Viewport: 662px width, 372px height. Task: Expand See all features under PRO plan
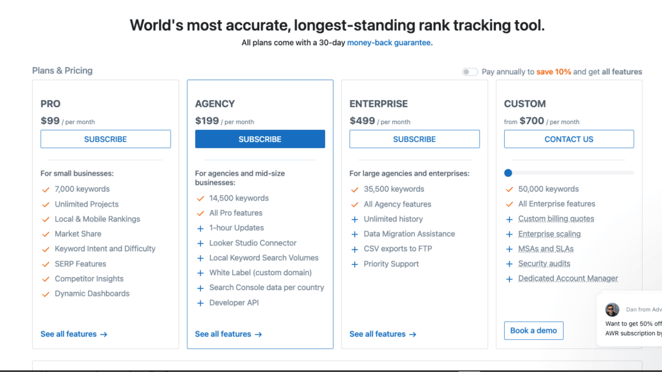point(74,334)
